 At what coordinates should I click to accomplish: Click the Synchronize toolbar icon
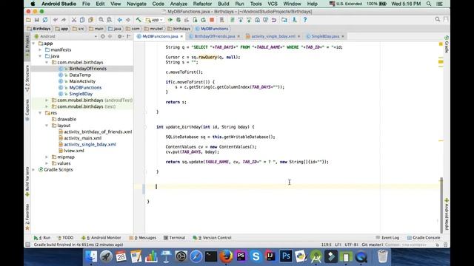[45, 20]
